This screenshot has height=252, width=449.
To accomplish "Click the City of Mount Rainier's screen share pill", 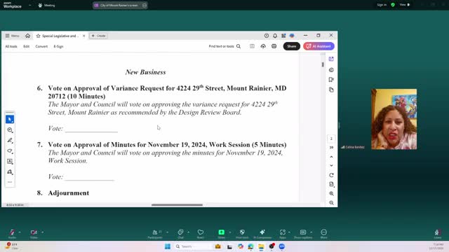I will pos(120,5).
